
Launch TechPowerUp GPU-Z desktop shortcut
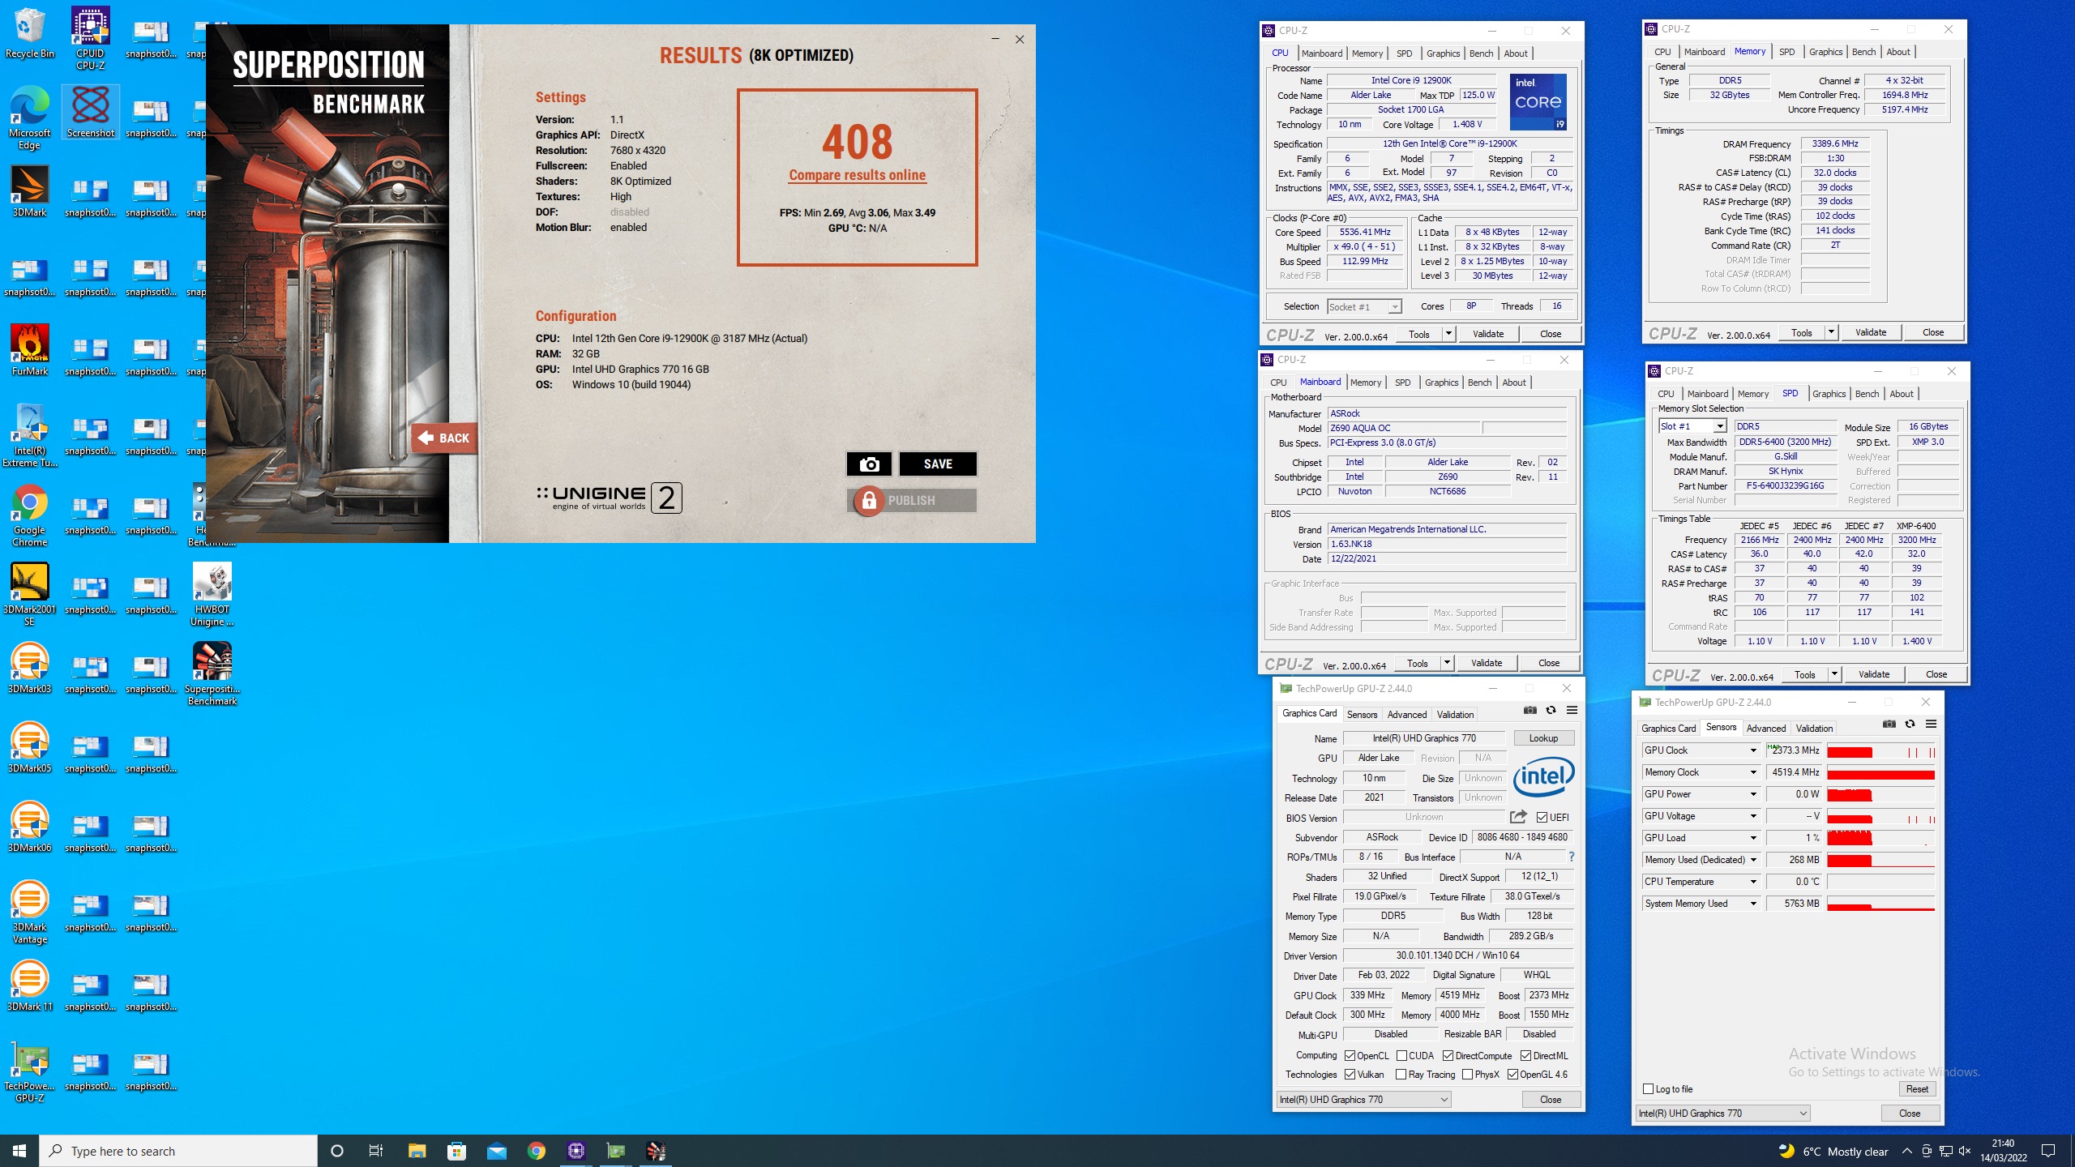tap(29, 1071)
